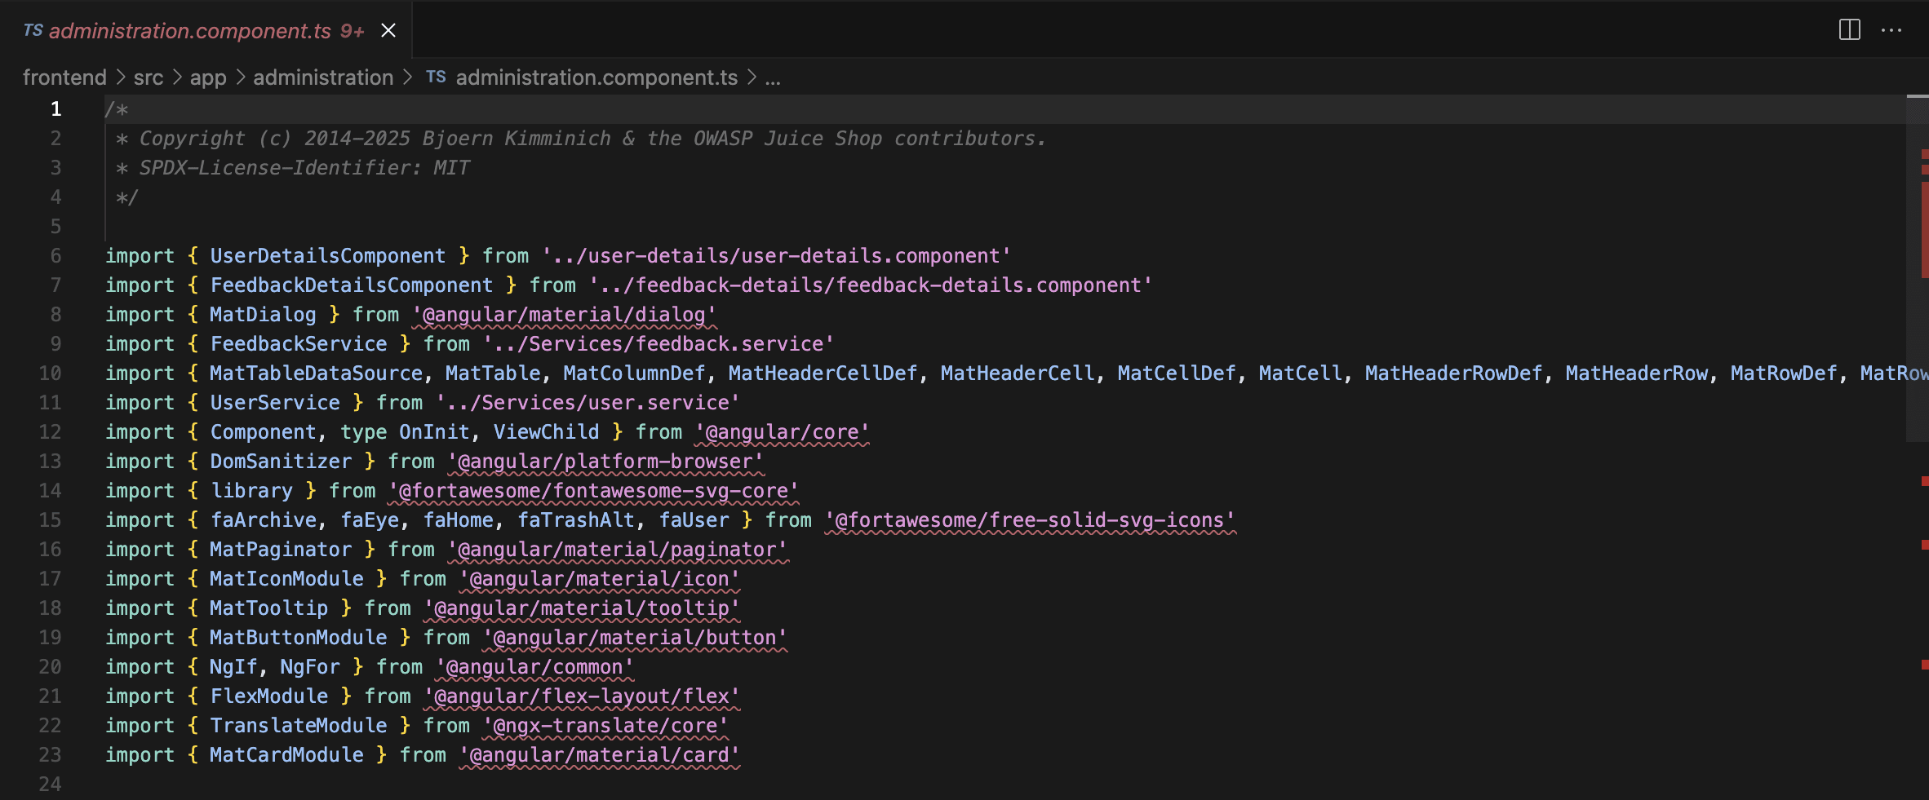Click the '@angular/common' import path
The image size is (1929, 800).
534,667
